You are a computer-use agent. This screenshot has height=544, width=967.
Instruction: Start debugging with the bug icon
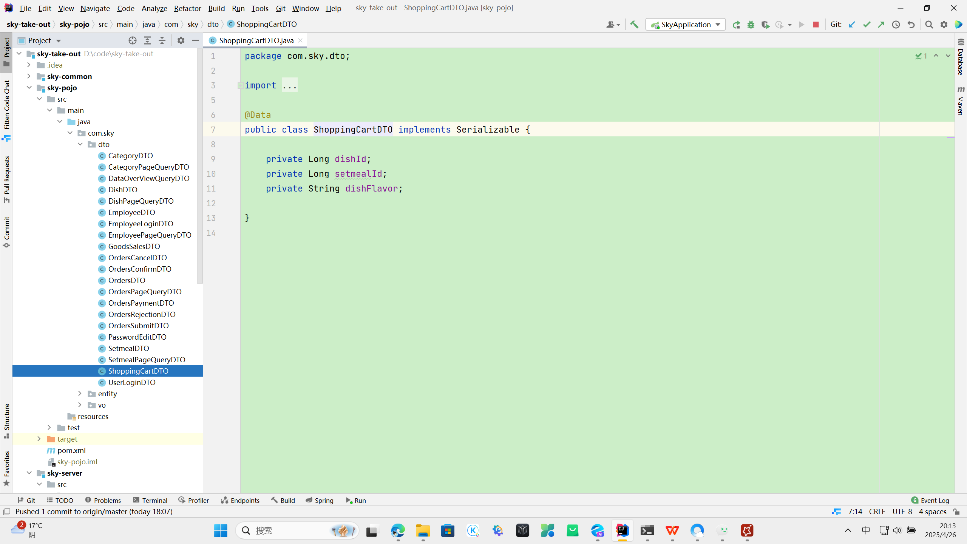click(x=751, y=25)
